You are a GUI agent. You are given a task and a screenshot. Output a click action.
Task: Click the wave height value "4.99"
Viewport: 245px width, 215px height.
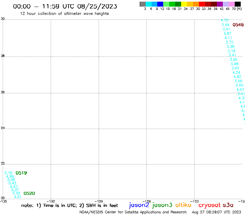click(x=10, y=176)
